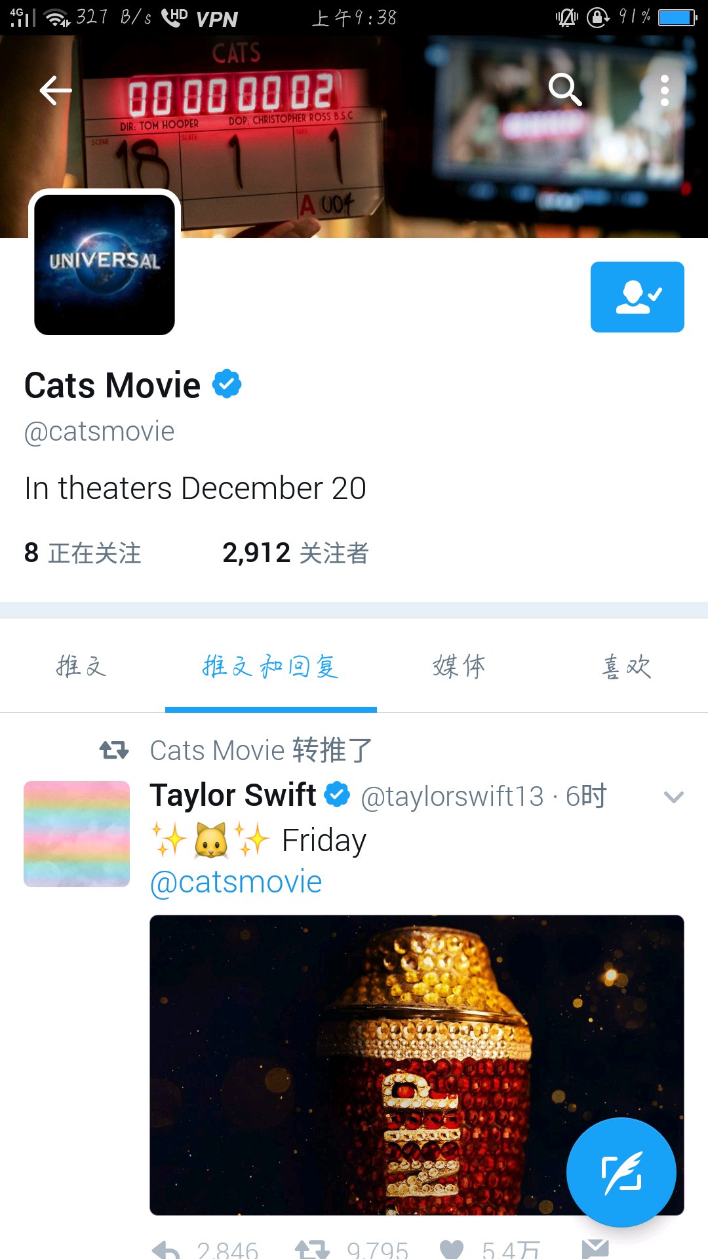This screenshot has height=1259, width=708.
Task: View the 2,912 关注者 followers list
Action: 296,553
